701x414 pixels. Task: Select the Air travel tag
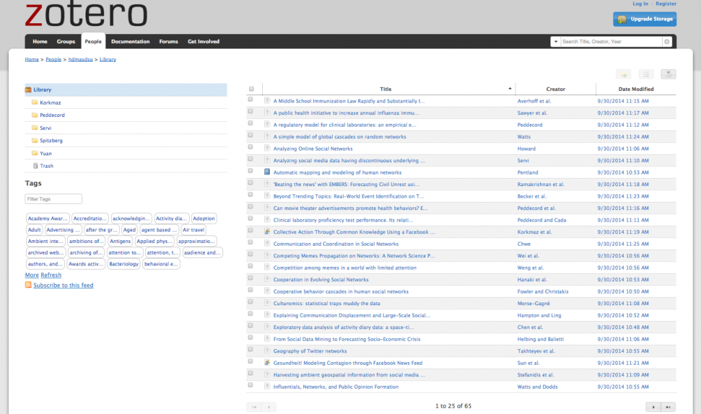coord(193,230)
